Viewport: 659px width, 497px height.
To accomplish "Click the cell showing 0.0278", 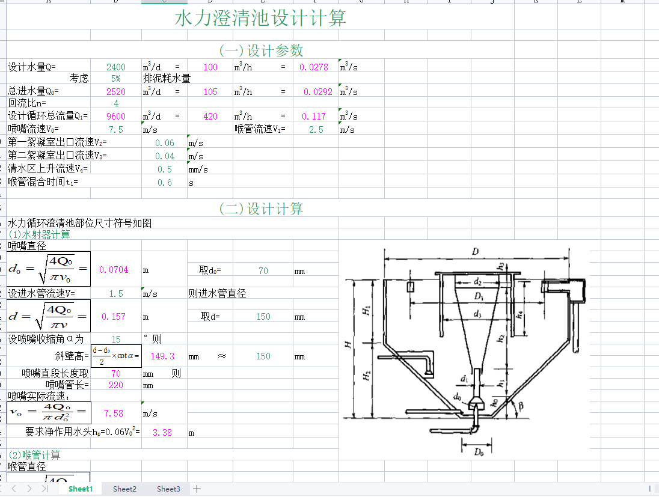I will (313, 67).
